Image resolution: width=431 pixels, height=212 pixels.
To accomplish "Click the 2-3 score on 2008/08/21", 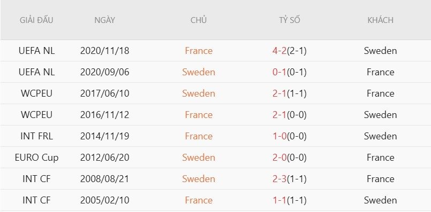I will [279, 179].
